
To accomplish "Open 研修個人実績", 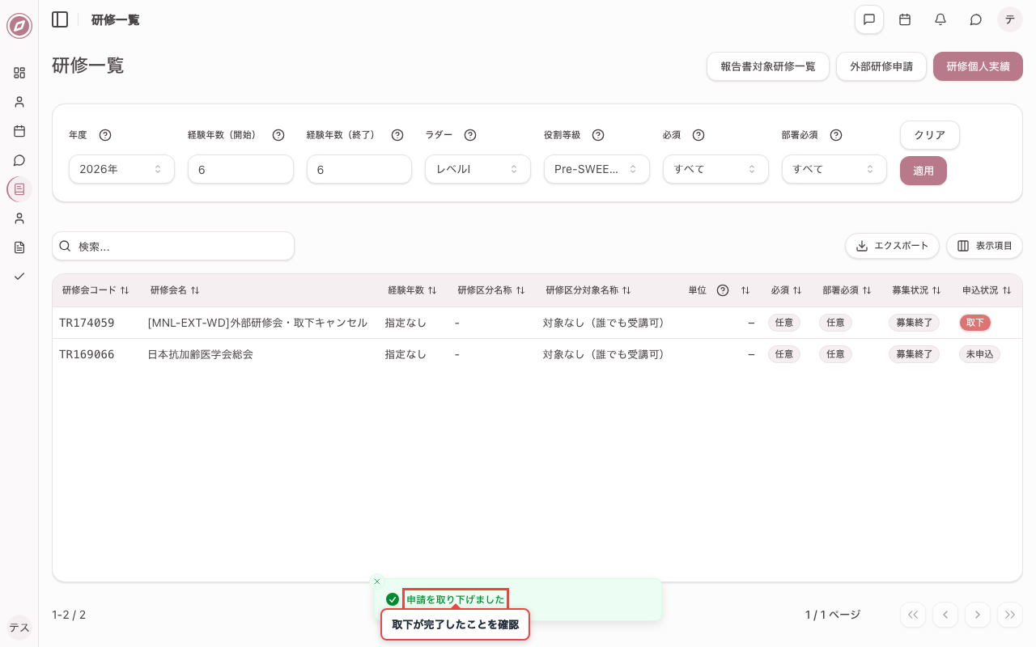I will [x=978, y=66].
